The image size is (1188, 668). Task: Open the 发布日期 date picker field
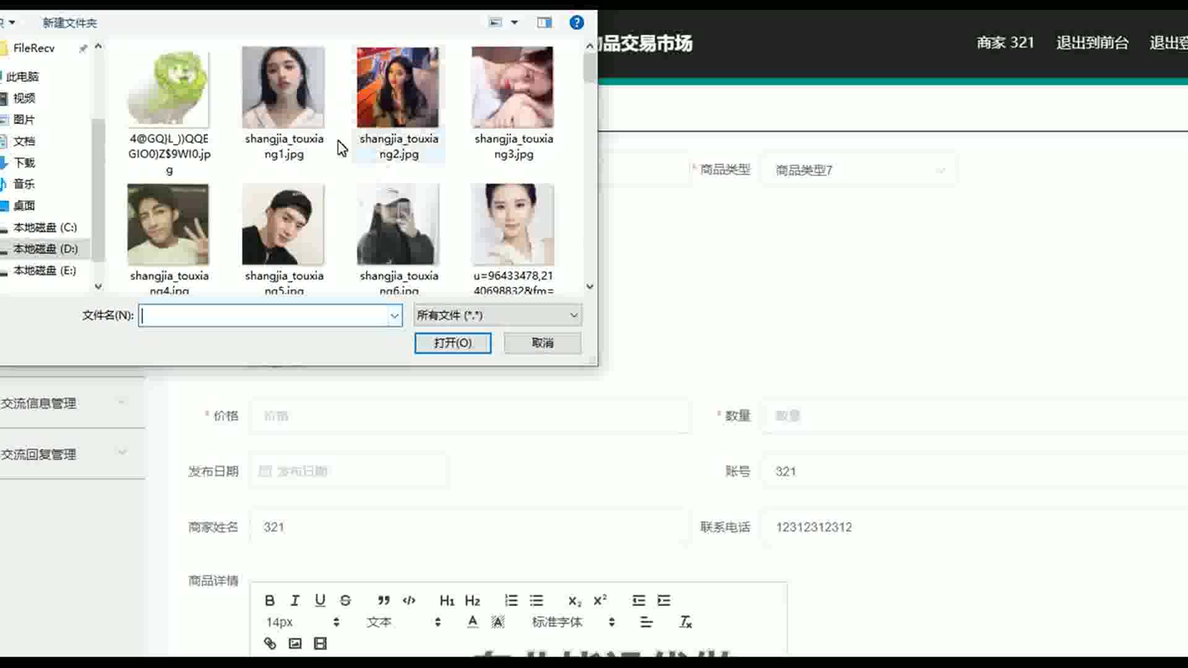350,471
